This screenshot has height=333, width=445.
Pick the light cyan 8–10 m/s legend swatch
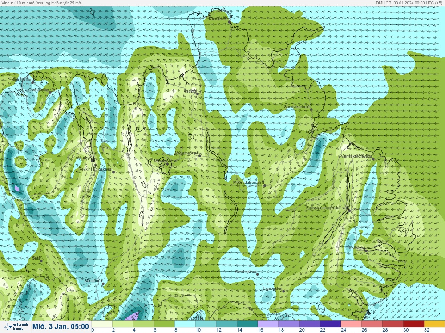point(185,324)
